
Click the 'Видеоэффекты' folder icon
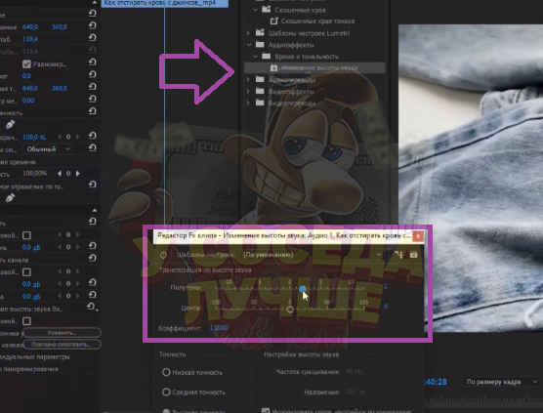point(260,91)
